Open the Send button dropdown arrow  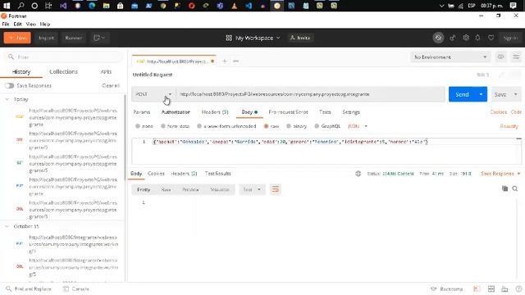coord(481,94)
